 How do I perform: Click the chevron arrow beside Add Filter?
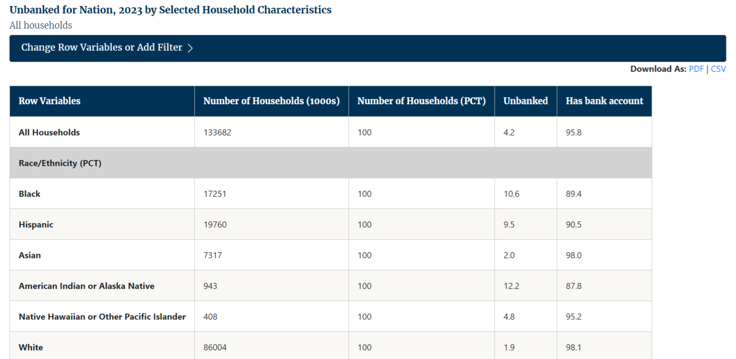point(191,48)
